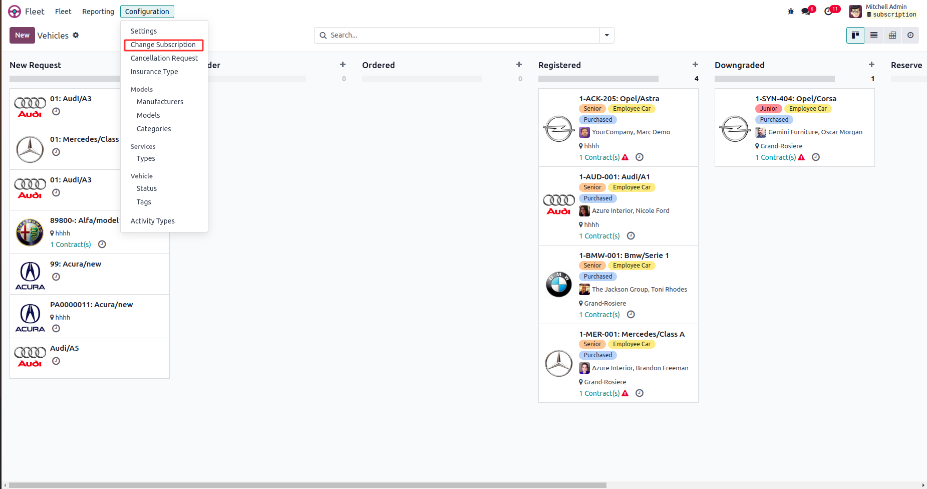Click the New vehicle button
This screenshot has width=927, height=489.
pyautogui.click(x=22, y=35)
